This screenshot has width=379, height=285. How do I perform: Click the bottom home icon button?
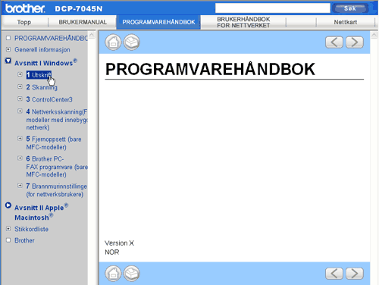113,274
